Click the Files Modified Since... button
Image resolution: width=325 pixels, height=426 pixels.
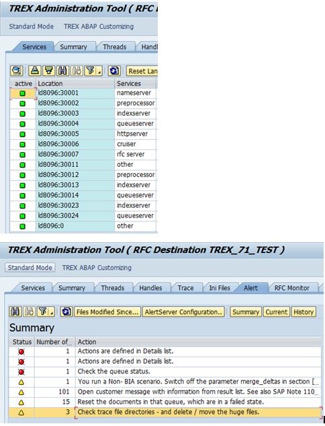(107, 312)
